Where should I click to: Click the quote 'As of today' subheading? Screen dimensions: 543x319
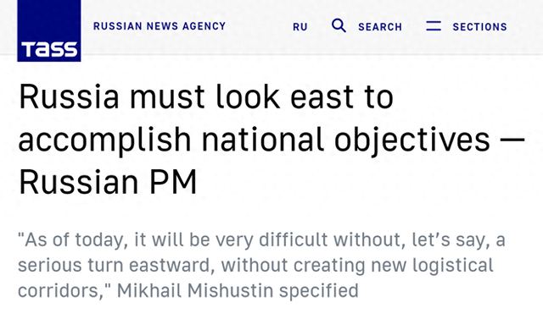72,239
